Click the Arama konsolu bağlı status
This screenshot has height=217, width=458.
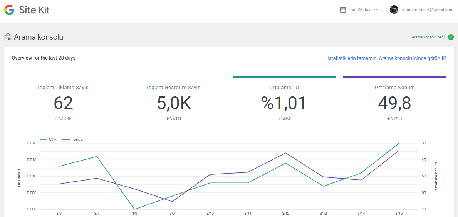428,37
